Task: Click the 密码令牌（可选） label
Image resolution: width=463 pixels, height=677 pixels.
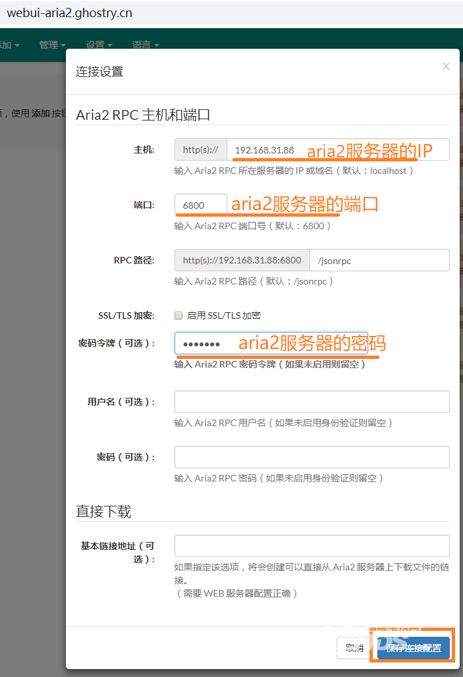Action: point(116,343)
